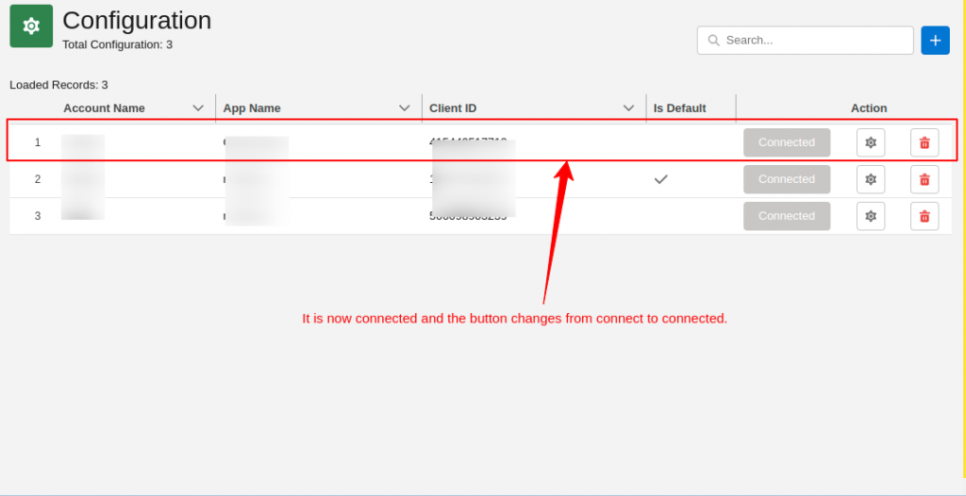Delete row 1 using trash icon

click(x=924, y=142)
